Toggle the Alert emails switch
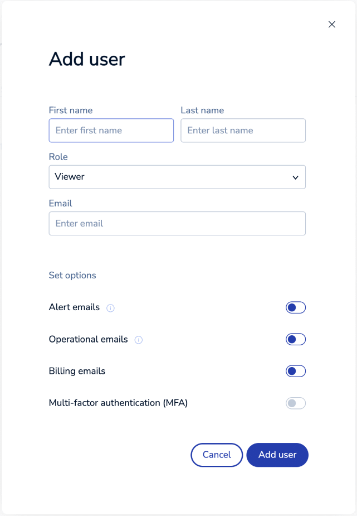 point(296,307)
